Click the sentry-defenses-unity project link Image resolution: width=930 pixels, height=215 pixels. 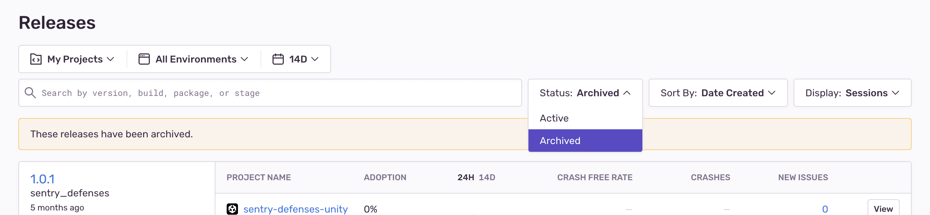coord(296,209)
